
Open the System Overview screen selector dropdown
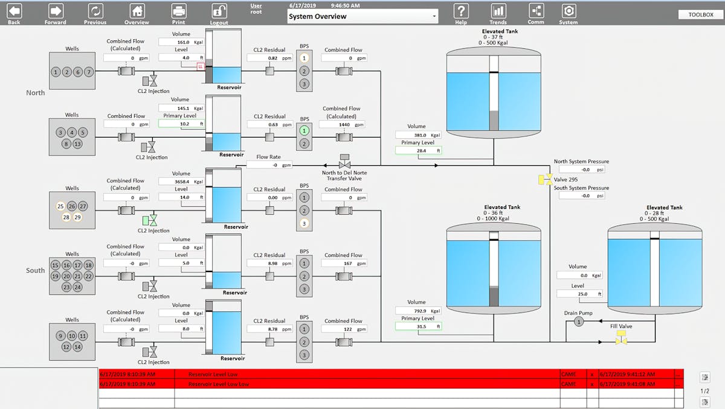(434, 16)
